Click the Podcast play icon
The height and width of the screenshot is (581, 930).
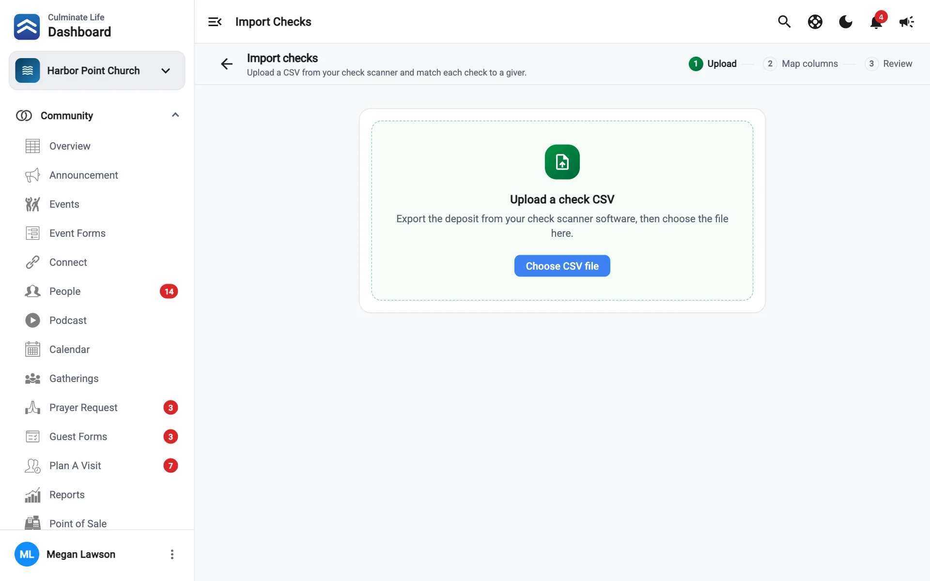[x=32, y=321]
